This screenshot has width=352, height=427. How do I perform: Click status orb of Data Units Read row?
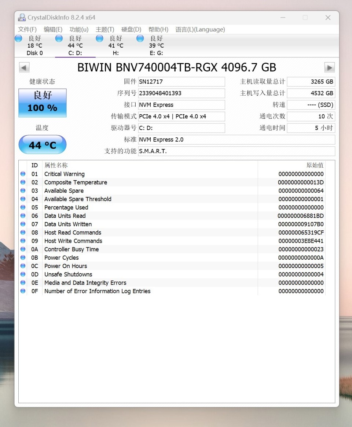pos(23,216)
